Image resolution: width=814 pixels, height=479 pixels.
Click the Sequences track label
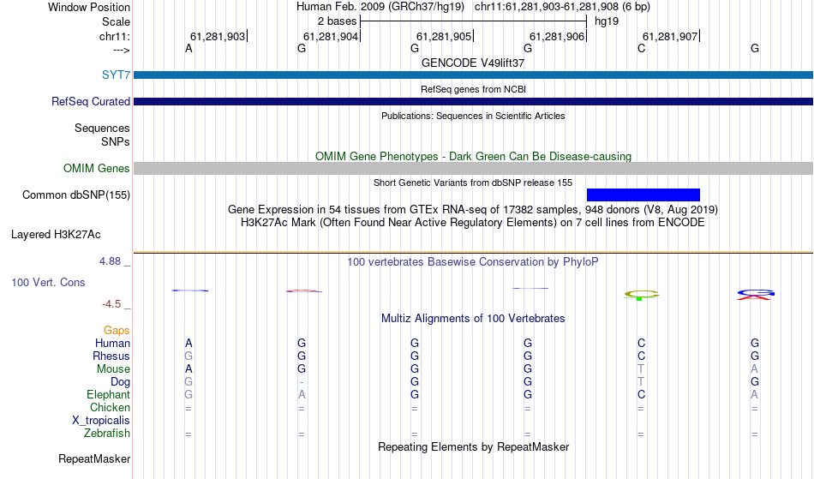[102, 128]
